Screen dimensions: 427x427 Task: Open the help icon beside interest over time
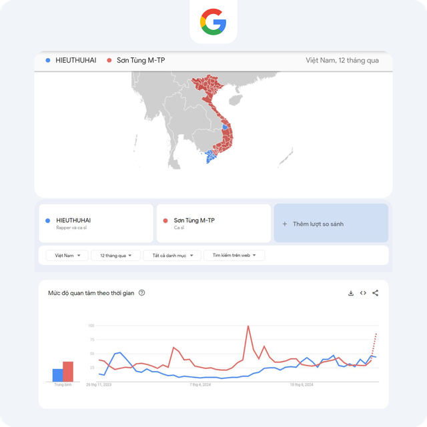coord(141,293)
